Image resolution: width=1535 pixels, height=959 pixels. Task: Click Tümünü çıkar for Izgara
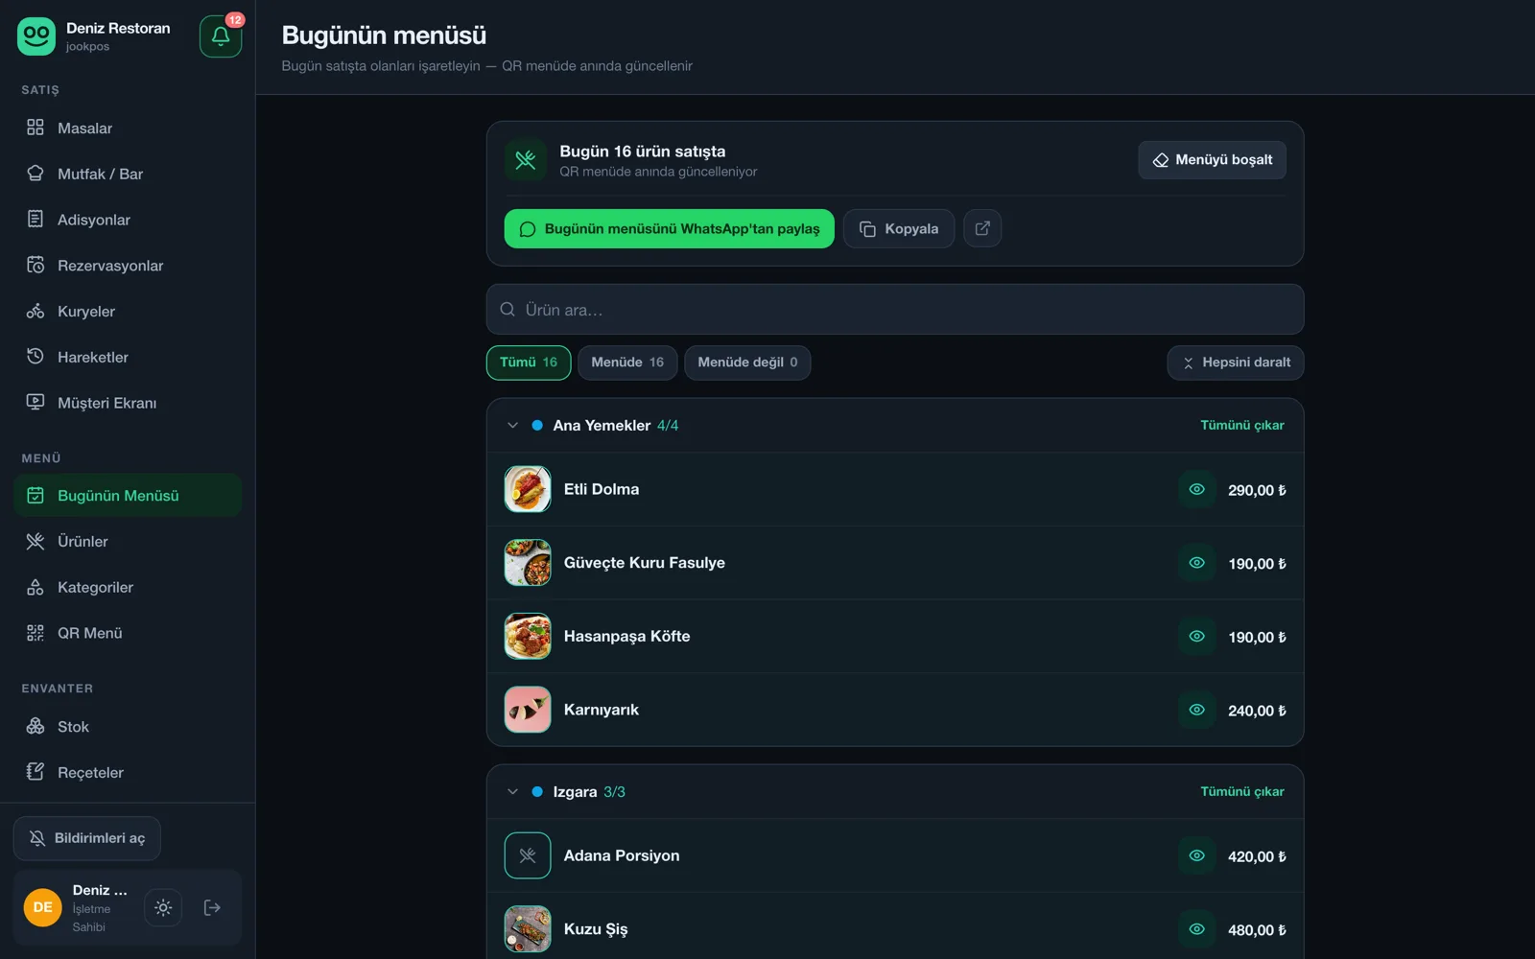pos(1242,791)
